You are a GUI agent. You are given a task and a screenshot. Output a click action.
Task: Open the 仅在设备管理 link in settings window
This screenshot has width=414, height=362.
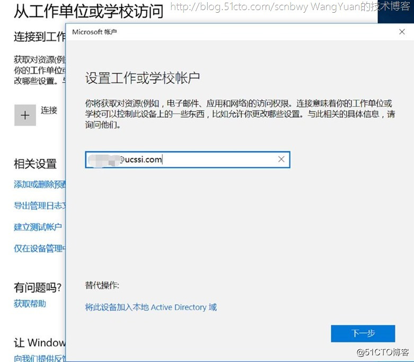point(40,248)
